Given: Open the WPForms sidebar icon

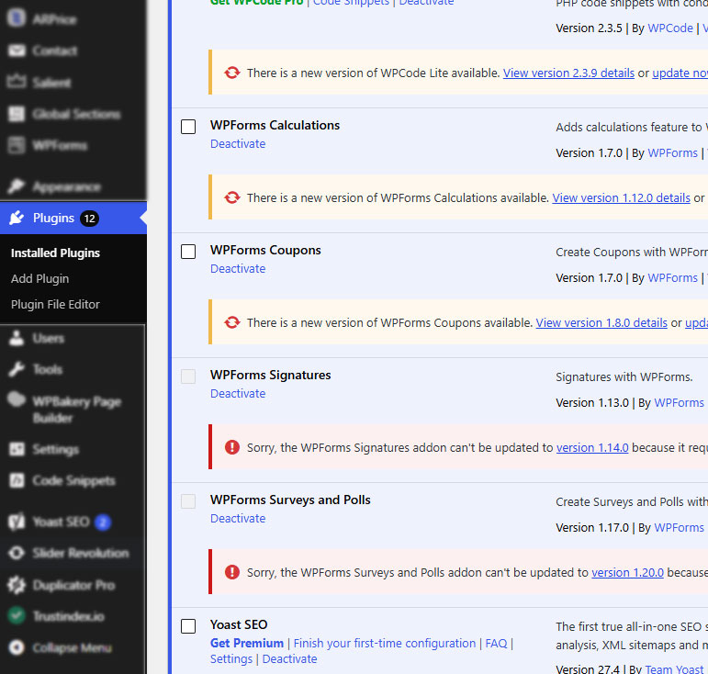Looking at the screenshot, I should tap(17, 145).
